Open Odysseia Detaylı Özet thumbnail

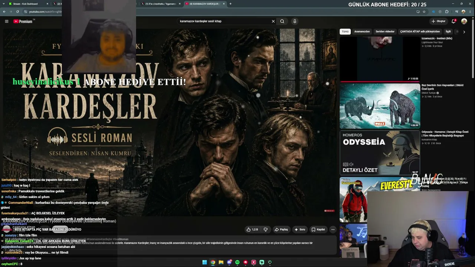(x=380, y=152)
